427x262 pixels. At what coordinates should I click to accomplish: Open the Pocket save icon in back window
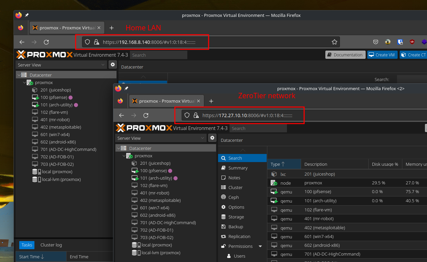click(x=376, y=42)
